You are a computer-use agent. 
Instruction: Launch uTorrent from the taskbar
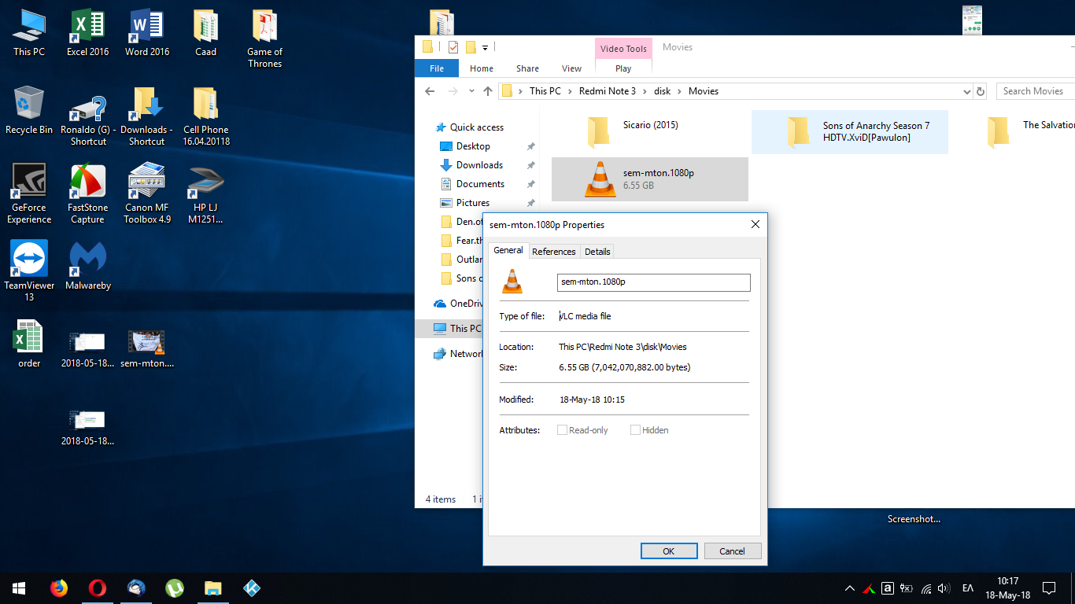(x=174, y=588)
